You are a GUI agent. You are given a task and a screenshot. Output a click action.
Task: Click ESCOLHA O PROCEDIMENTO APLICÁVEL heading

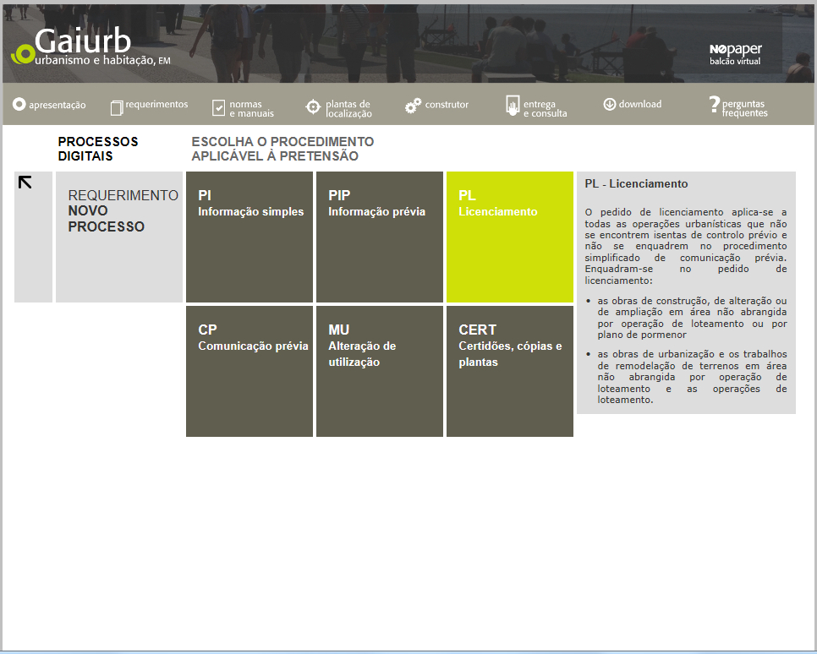point(282,149)
